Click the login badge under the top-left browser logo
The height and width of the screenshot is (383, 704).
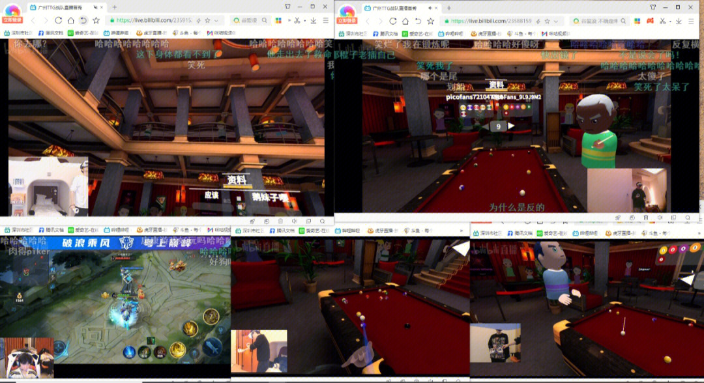click(12, 20)
